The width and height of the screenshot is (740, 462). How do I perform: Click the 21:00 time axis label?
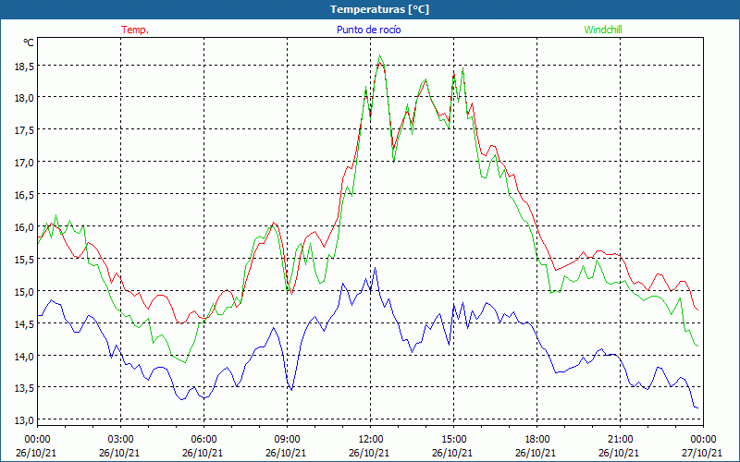pyautogui.click(x=620, y=440)
